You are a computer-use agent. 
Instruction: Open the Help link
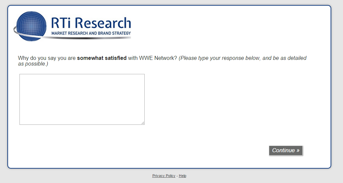click(183, 176)
